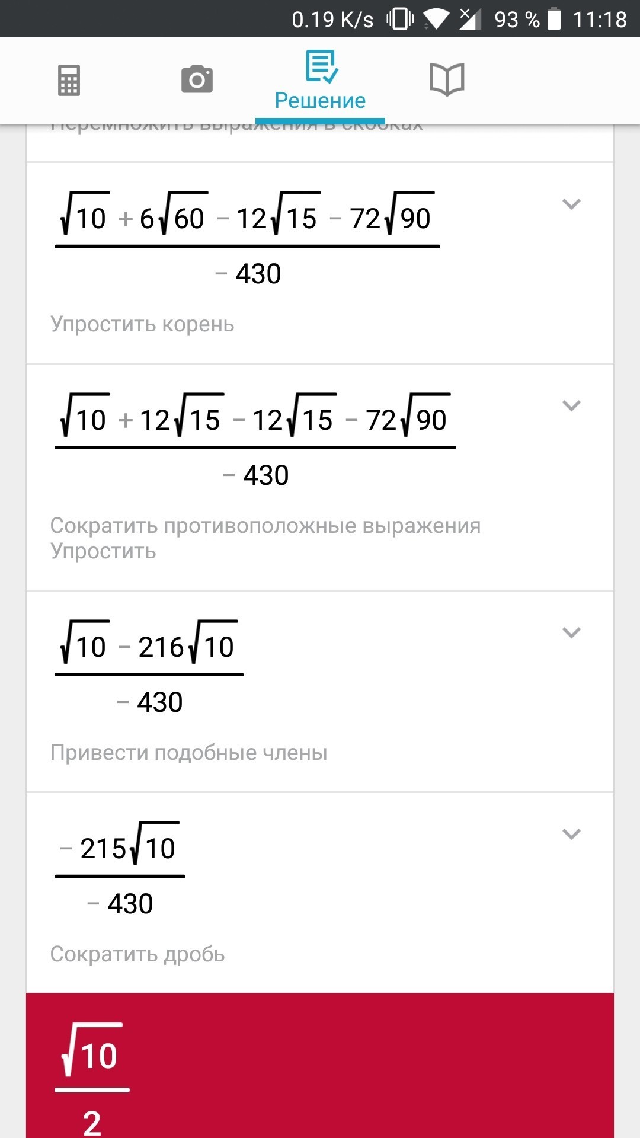Expand the 6√60 fraction step
640x1138 pixels.
click(x=571, y=204)
